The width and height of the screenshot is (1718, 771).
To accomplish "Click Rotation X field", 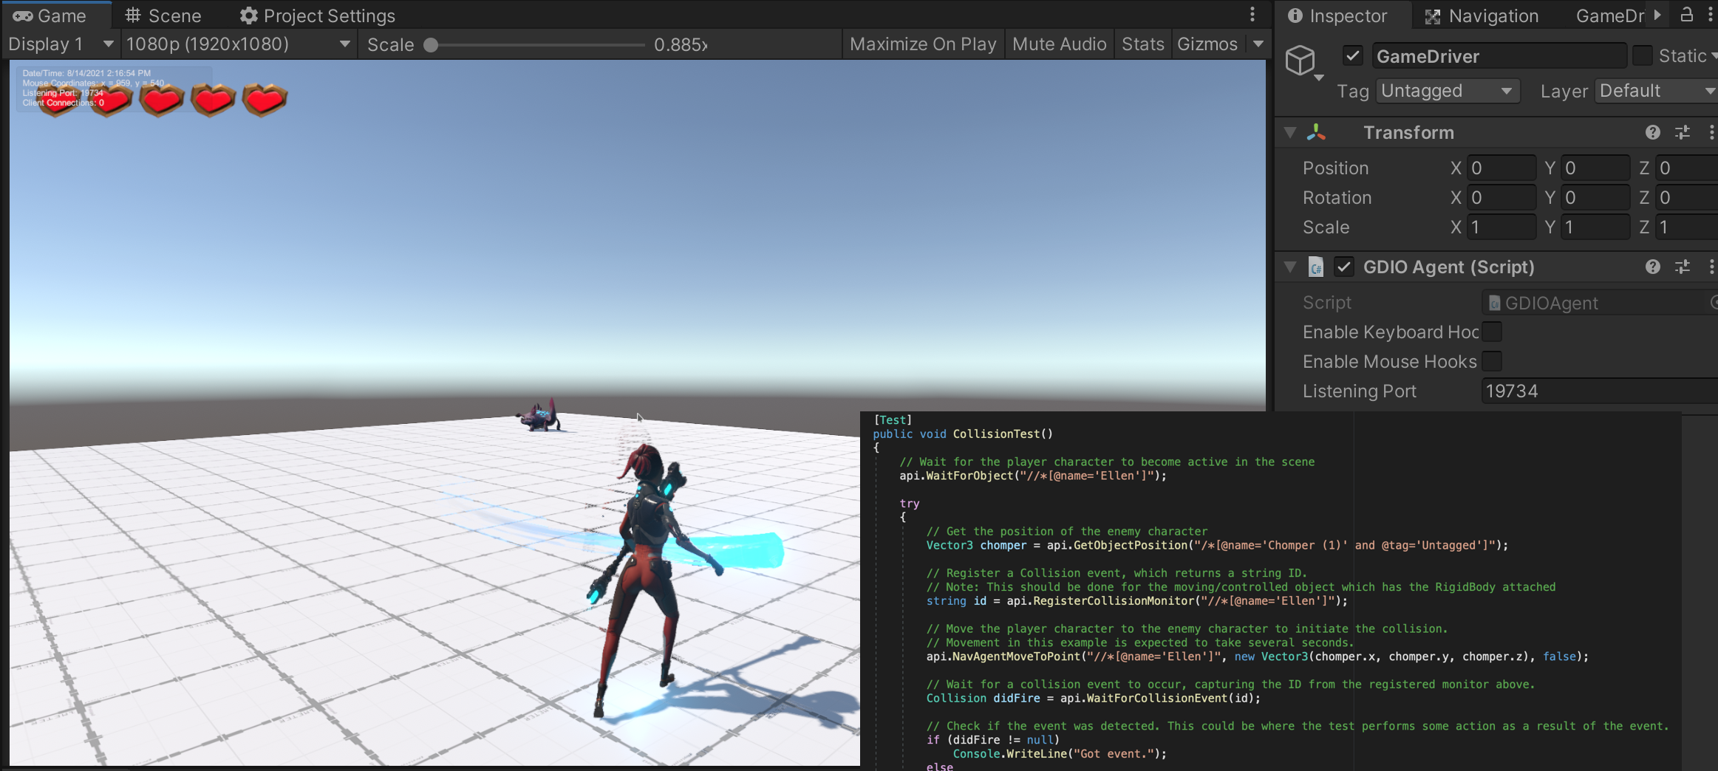I will point(1501,197).
